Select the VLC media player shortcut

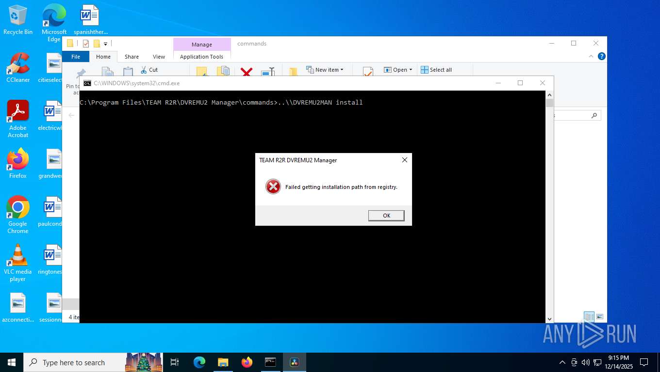pyautogui.click(x=18, y=263)
